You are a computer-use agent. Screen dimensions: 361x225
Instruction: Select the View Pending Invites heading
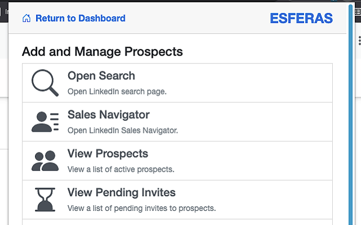tap(121, 192)
